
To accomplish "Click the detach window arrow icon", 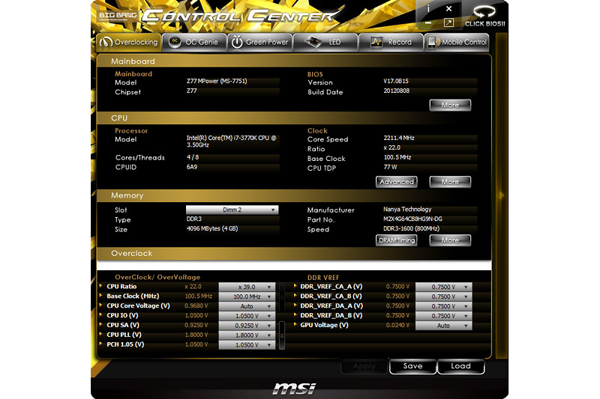I will [x=448, y=23].
